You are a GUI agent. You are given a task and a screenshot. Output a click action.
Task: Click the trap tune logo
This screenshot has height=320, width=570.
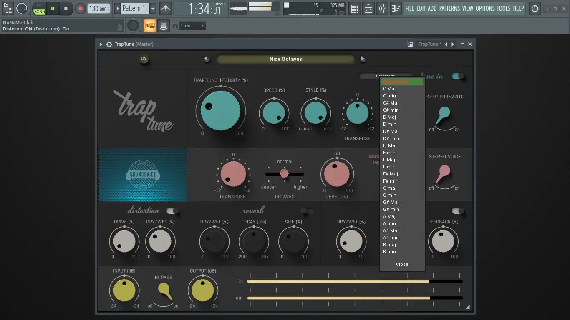click(144, 110)
